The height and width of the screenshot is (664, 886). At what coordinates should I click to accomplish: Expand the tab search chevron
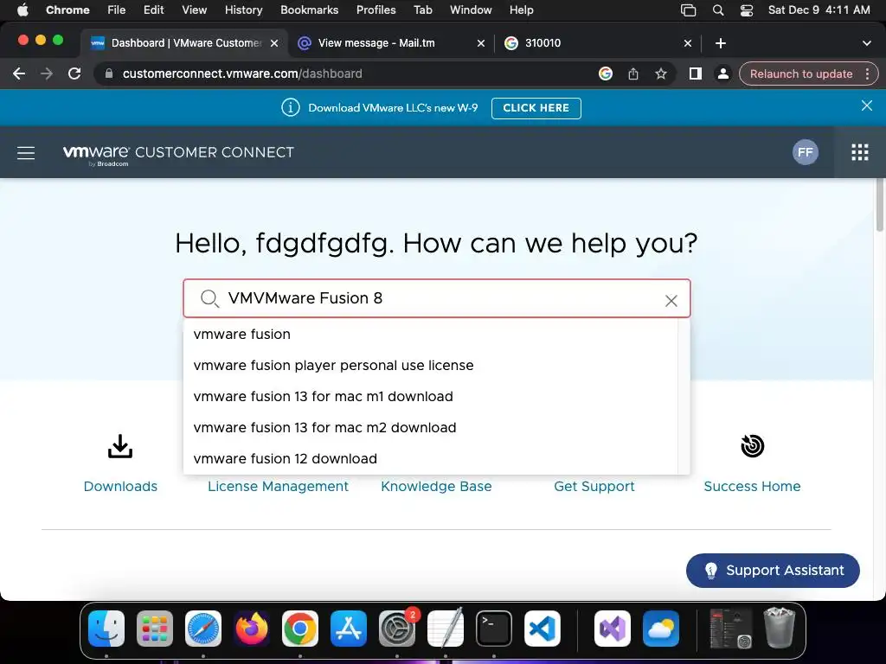tap(866, 43)
